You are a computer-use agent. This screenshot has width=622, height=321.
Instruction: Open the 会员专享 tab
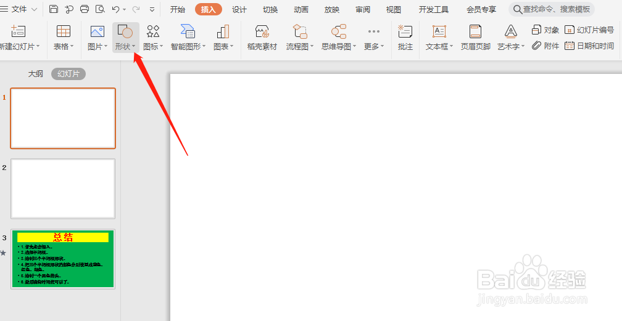tap(481, 9)
